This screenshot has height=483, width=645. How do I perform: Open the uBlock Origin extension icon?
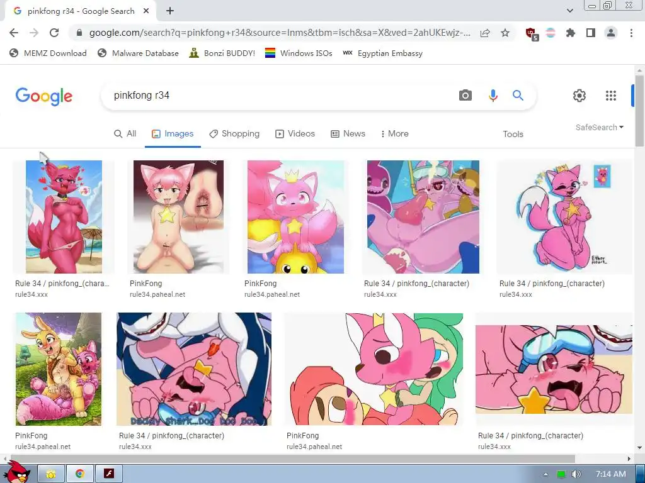click(532, 33)
